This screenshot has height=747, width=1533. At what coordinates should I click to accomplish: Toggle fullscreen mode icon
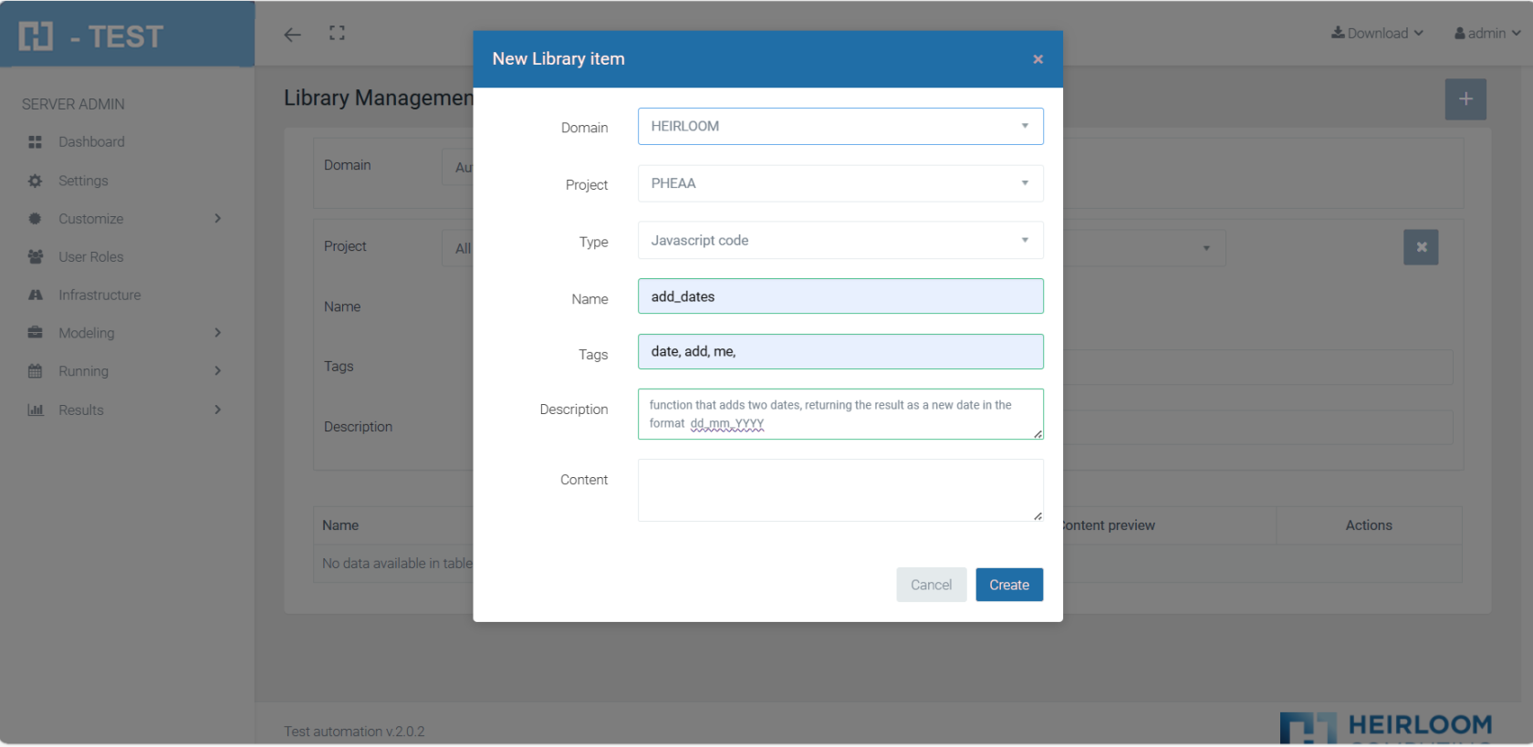coord(337,34)
